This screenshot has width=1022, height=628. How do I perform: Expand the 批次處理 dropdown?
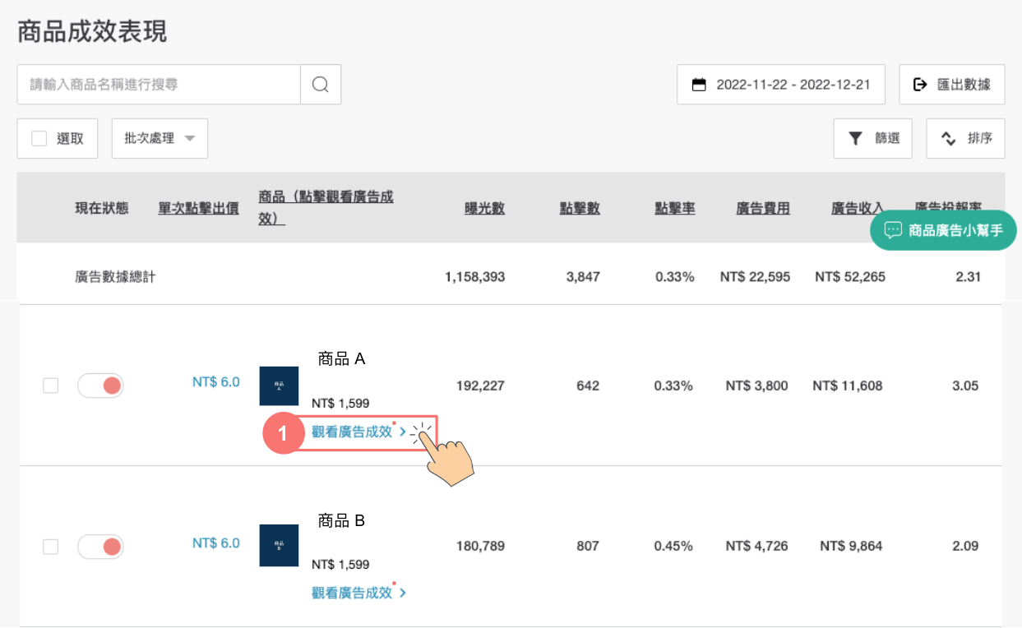[x=160, y=139]
